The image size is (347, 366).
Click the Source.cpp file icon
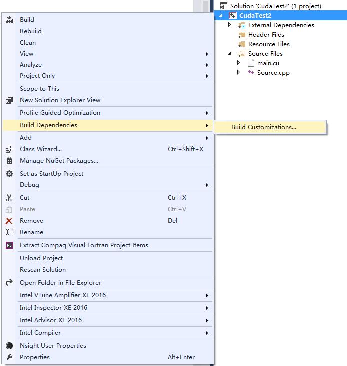pos(251,73)
